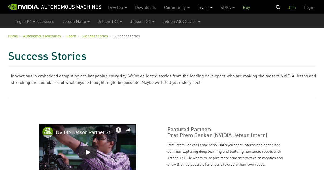Expand the Jetson TX1 dropdown

tap(110, 22)
